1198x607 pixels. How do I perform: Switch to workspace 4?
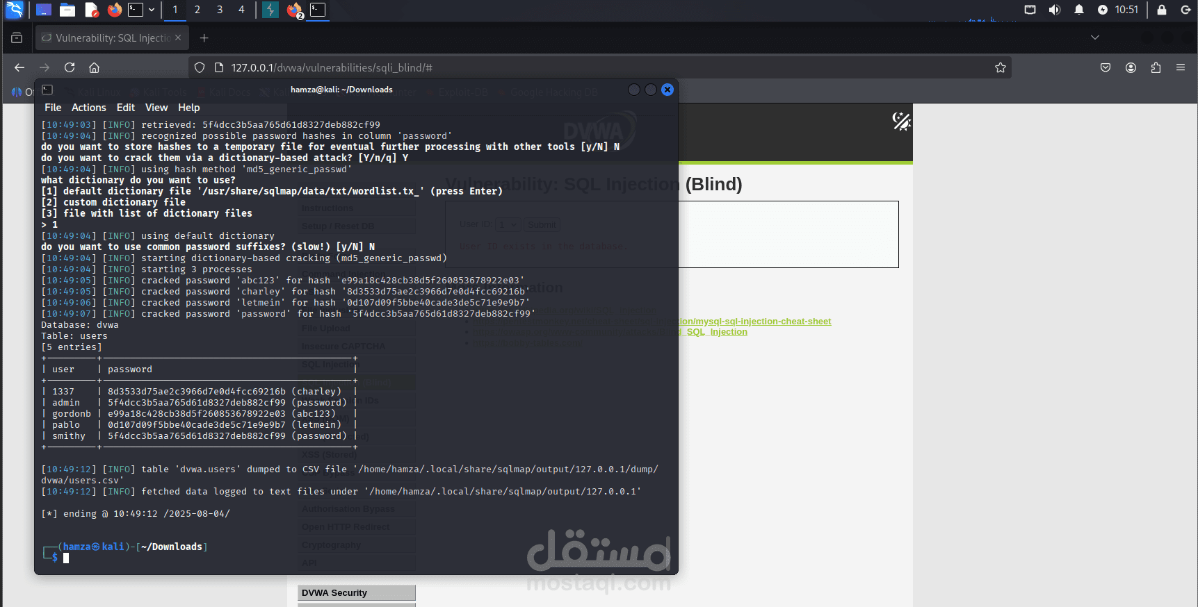coord(241,10)
